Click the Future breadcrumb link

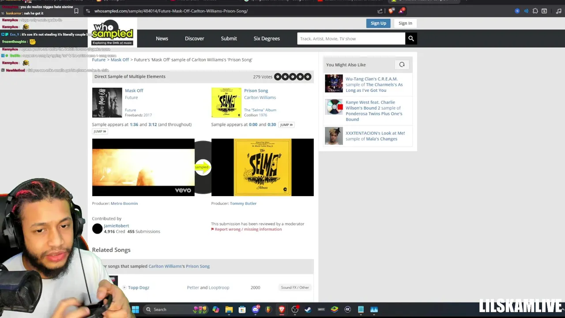(x=99, y=60)
